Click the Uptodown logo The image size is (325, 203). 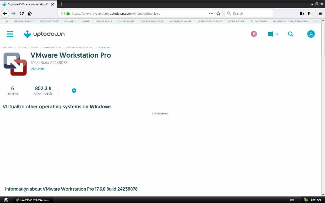(44, 34)
